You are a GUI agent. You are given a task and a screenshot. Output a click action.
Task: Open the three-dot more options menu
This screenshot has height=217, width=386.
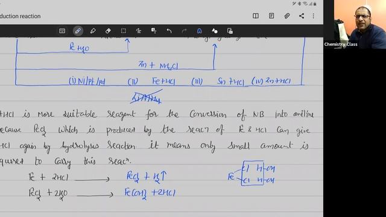click(x=314, y=16)
